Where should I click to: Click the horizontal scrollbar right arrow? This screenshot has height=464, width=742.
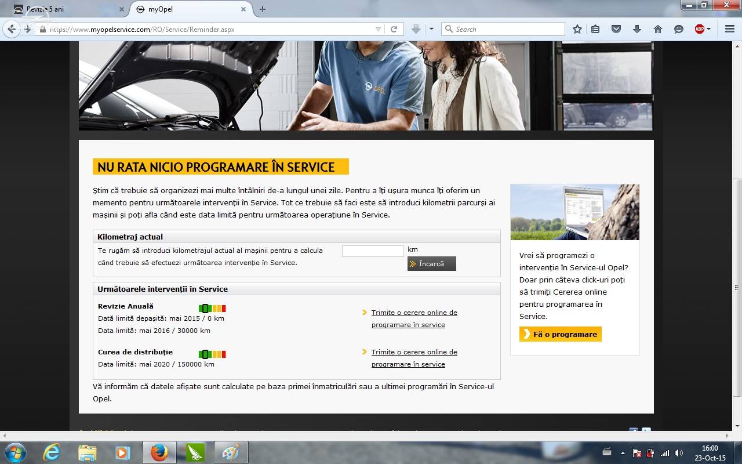point(728,435)
